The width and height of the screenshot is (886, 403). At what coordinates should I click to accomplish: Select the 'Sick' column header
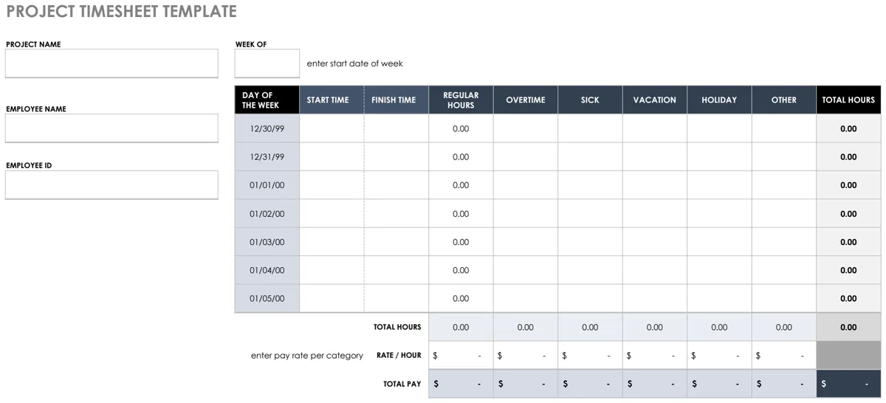click(x=590, y=100)
